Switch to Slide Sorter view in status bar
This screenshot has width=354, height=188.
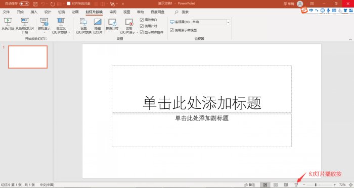pos(276,185)
